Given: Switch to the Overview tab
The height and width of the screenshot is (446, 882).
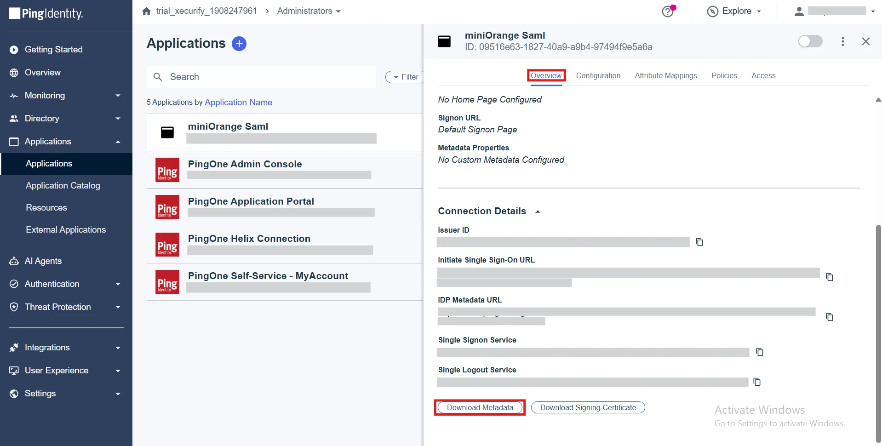Looking at the screenshot, I should pyautogui.click(x=546, y=75).
